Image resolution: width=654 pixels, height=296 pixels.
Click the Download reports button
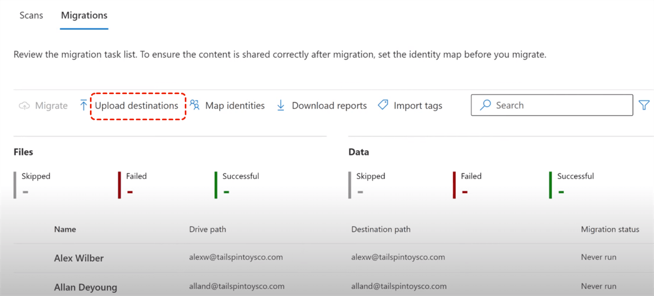tap(329, 106)
